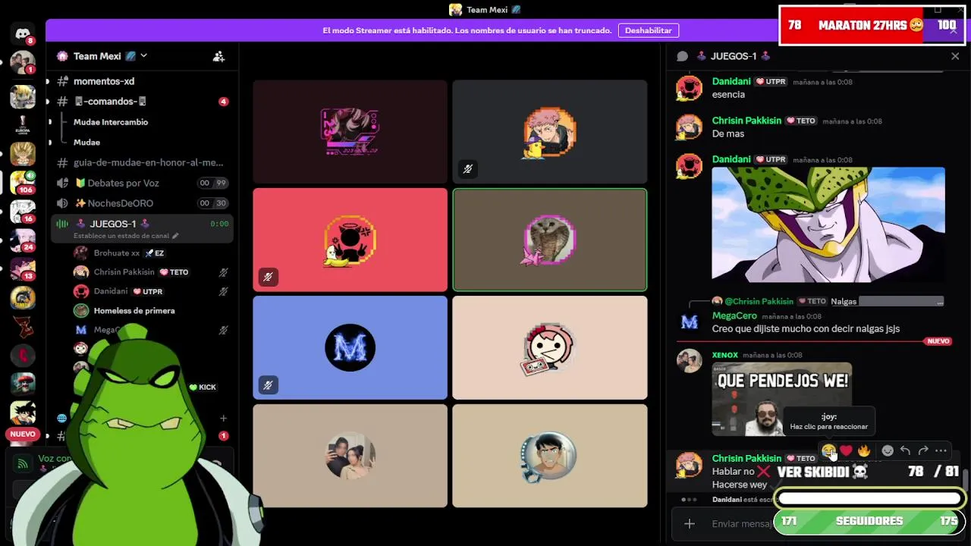Screen dimensions: 971x546
Task: Open the Cell anime image in chat
Action: (828, 224)
